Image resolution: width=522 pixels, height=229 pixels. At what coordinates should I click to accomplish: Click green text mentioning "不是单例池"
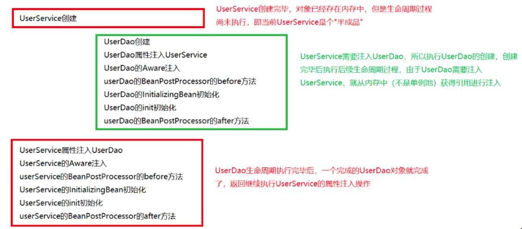tap(400, 83)
